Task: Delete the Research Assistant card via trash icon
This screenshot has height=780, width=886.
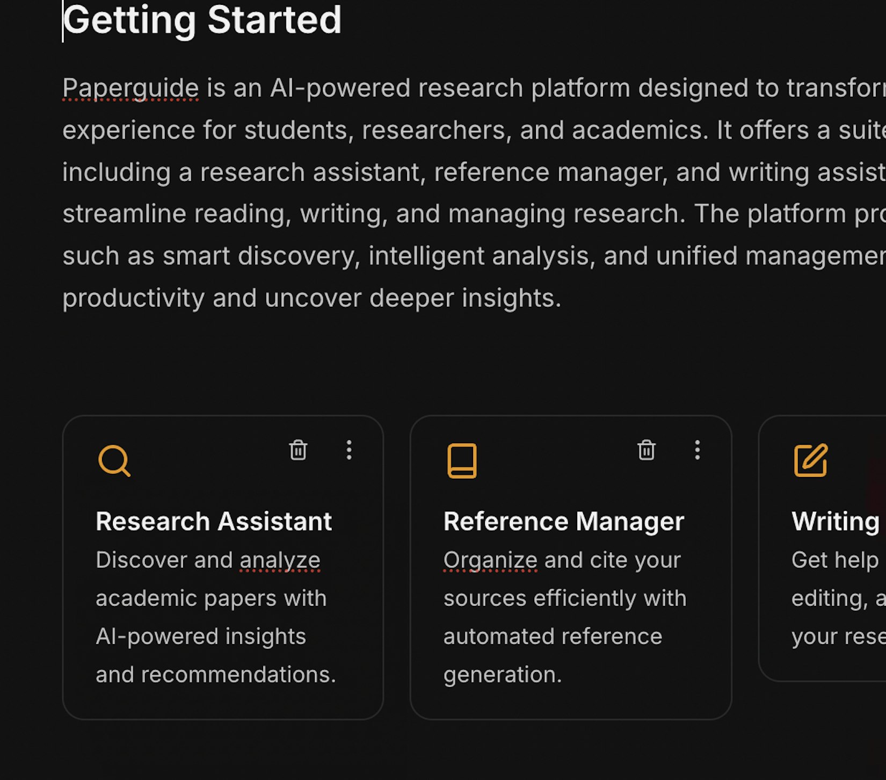Action: [x=298, y=450]
